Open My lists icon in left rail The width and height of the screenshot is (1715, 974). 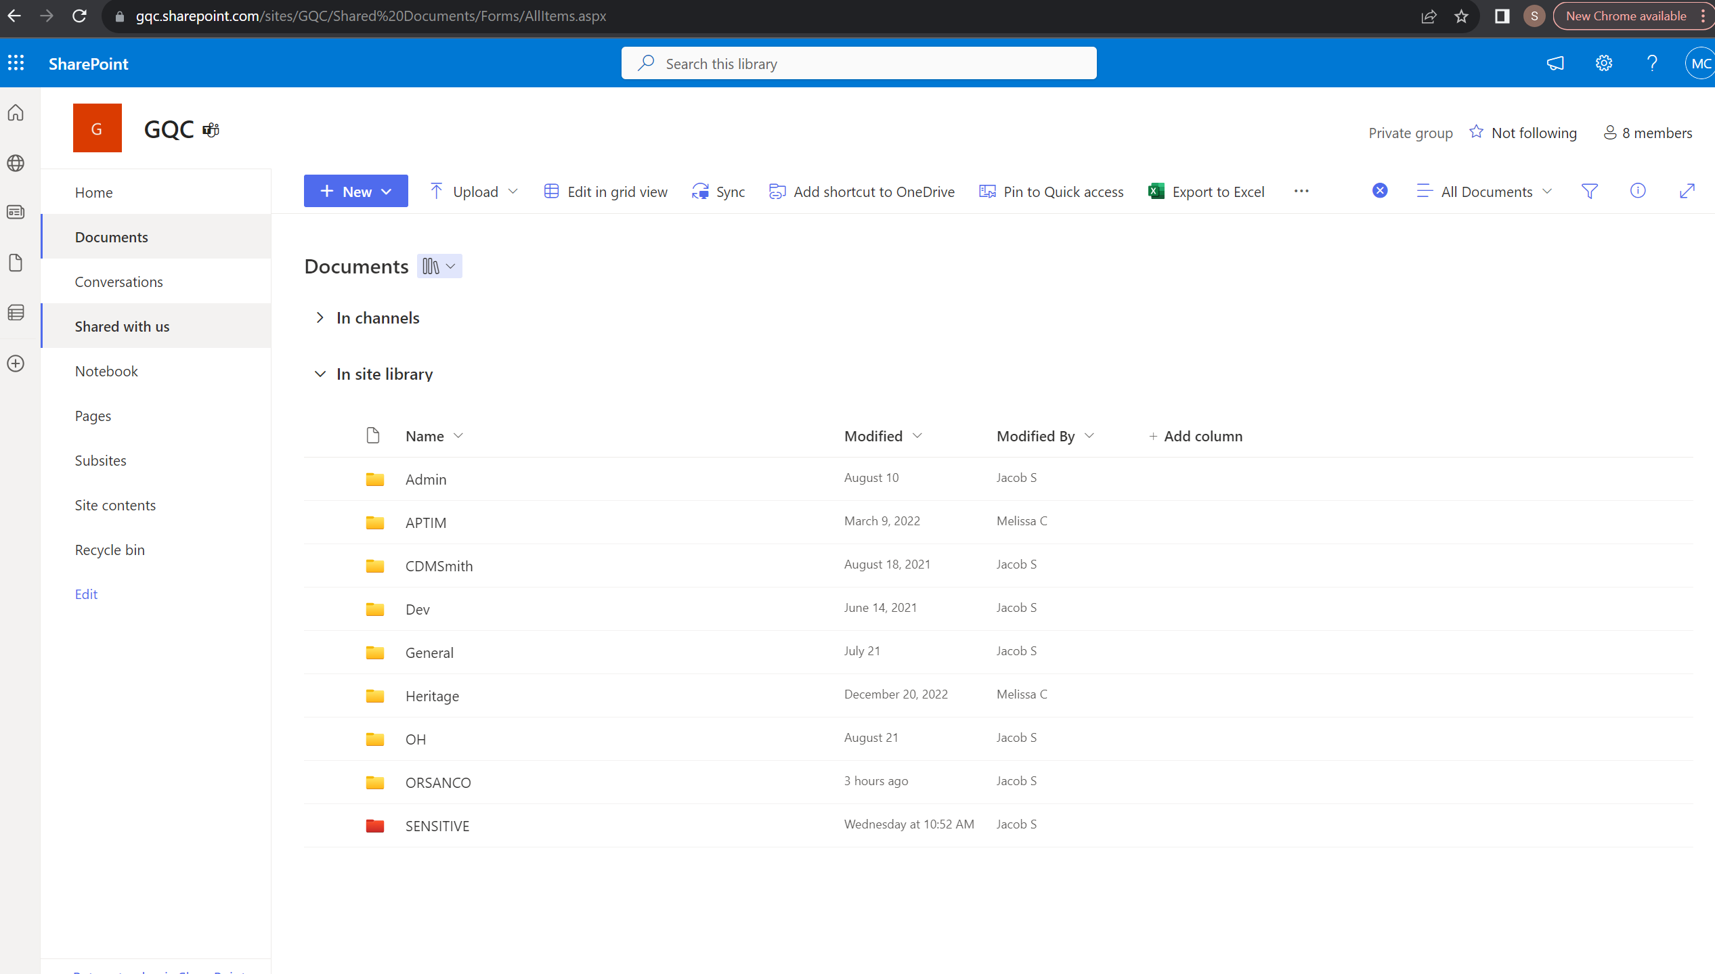[x=16, y=312]
